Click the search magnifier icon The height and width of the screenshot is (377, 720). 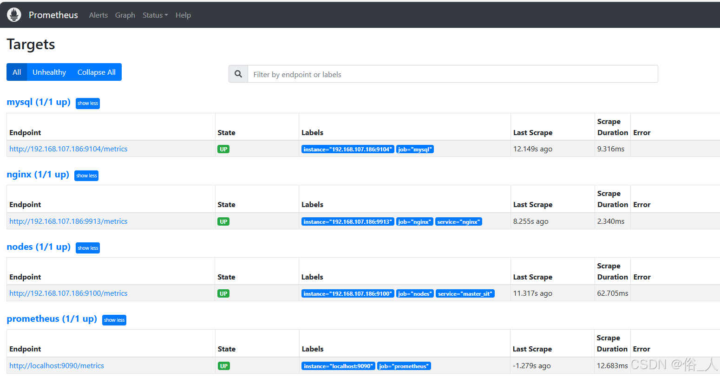tap(238, 74)
